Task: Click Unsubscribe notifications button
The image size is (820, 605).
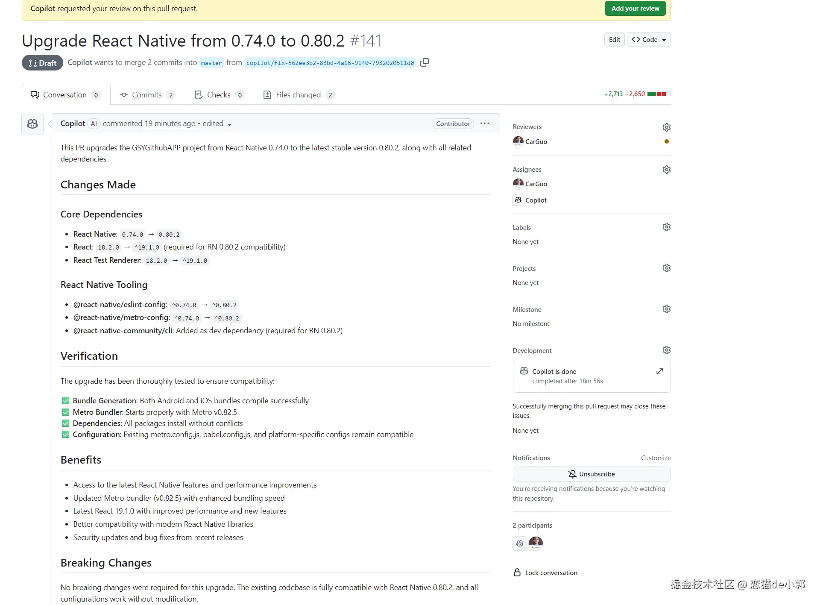Action: click(x=591, y=474)
